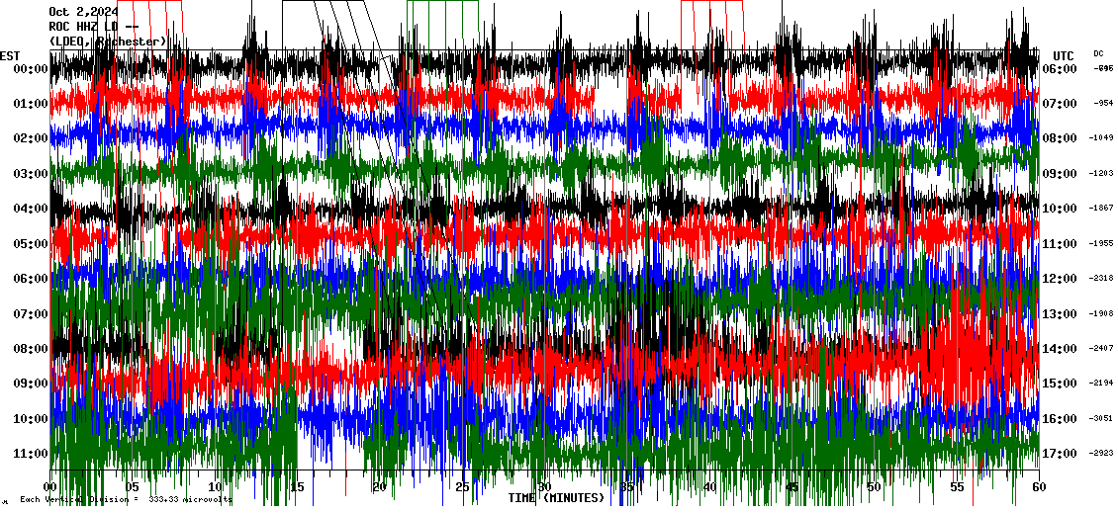Screen dimensions: 1118x513
Task: Select the DC value -1867
Action: (x=1102, y=209)
